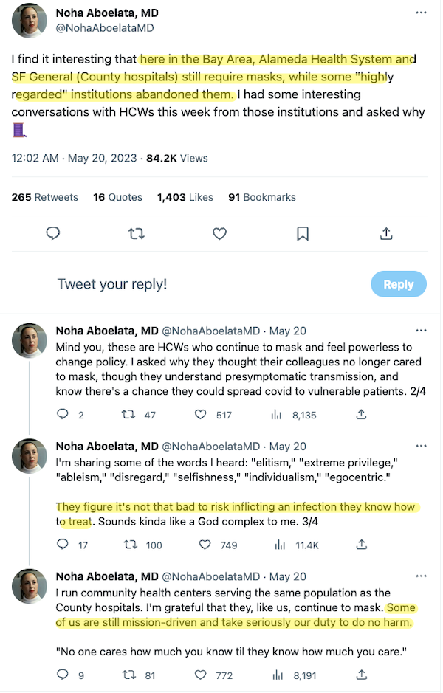443x693 pixels.
Task: Click the reply icon on the main tweet
Action: coord(53,234)
